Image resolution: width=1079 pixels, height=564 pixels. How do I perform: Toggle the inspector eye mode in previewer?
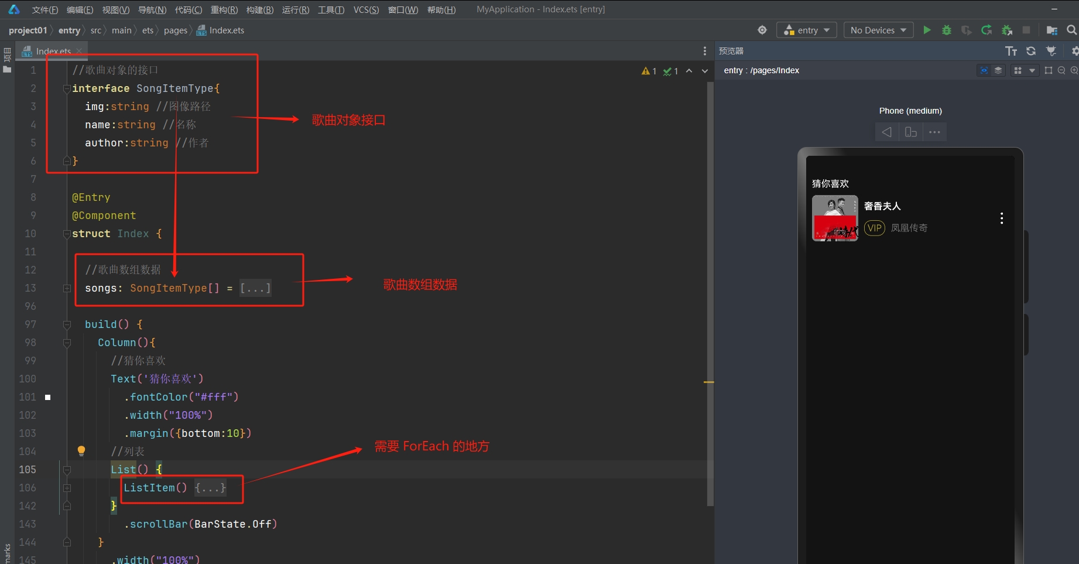coord(984,70)
